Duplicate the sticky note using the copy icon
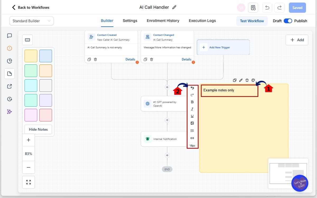This screenshot has height=198, width=317. (x=235, y=80)
